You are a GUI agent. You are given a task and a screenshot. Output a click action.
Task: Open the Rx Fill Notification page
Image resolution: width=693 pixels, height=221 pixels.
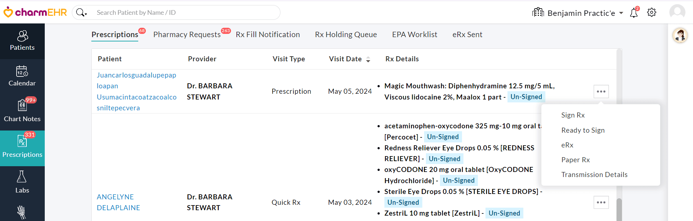(268, 35)
